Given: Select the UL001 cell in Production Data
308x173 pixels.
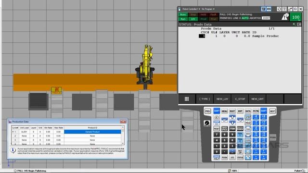Looking at the screenshot, I should [25, 132].
